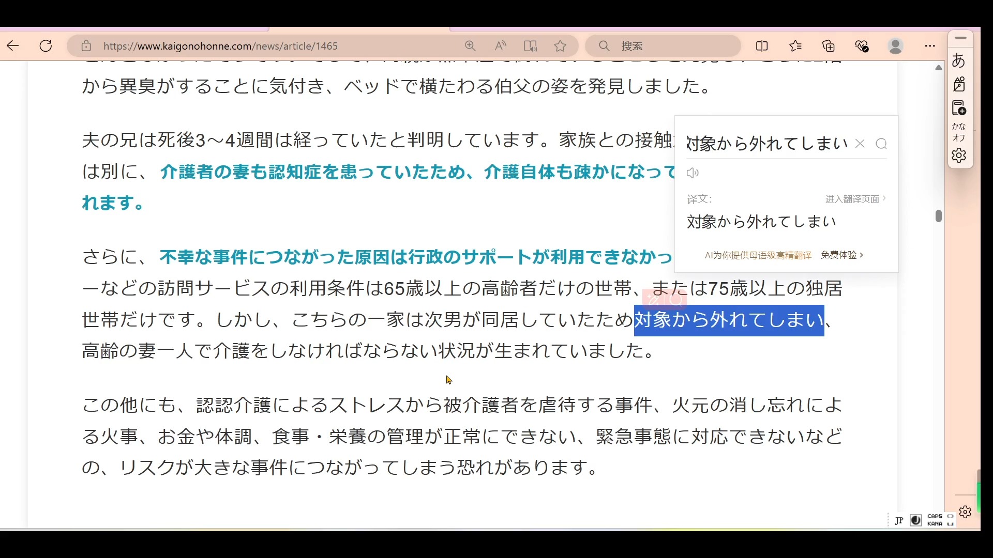993x558 pixels.
Task: Click the reading view icon in address bar
Action: tap(531, 45)
